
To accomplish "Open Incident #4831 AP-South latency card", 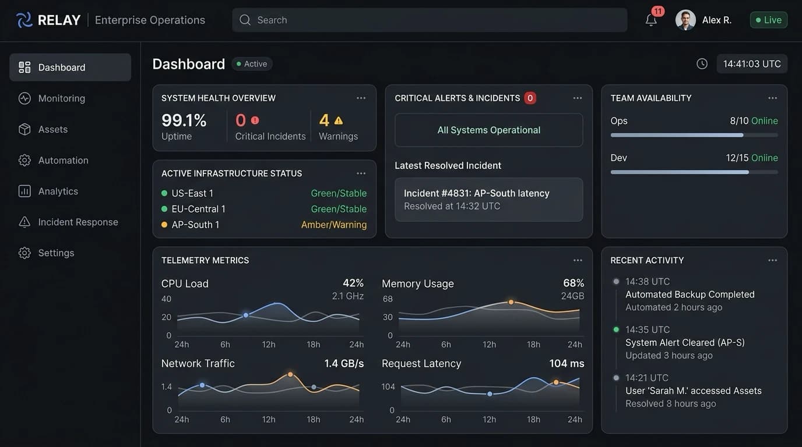I will pyautogui.click(x=489, y=200).
